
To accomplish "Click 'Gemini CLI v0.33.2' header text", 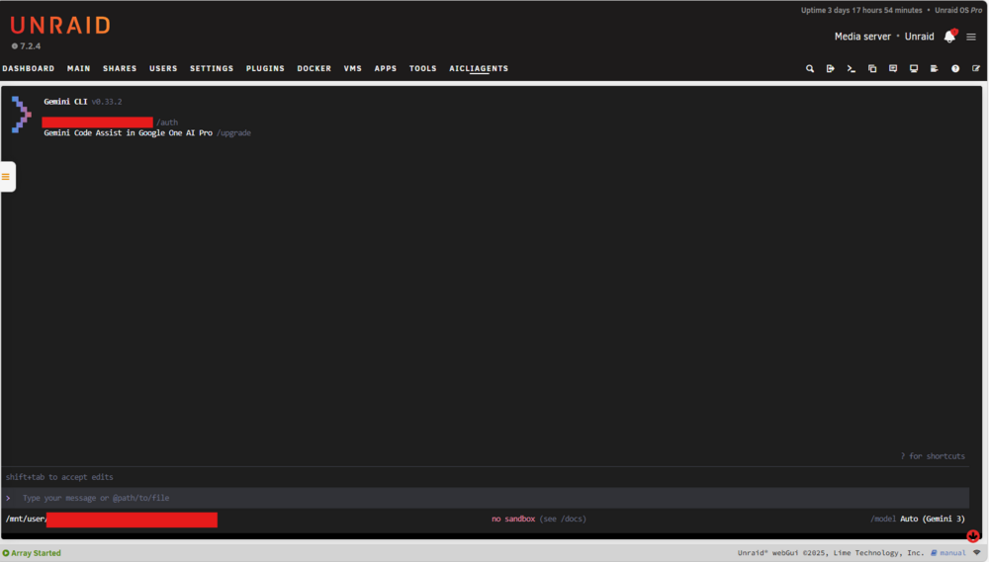I will [x=83, y=102].
